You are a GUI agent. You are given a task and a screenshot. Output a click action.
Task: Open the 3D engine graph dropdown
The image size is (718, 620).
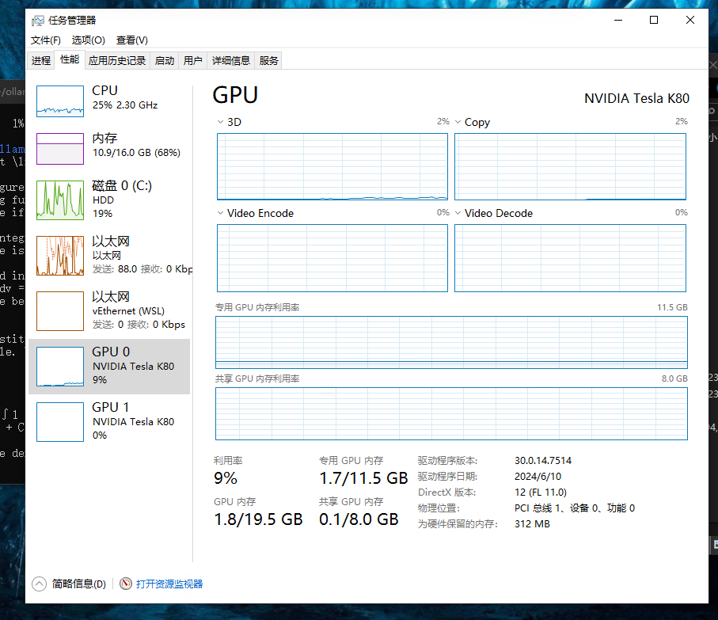(220, 122)
